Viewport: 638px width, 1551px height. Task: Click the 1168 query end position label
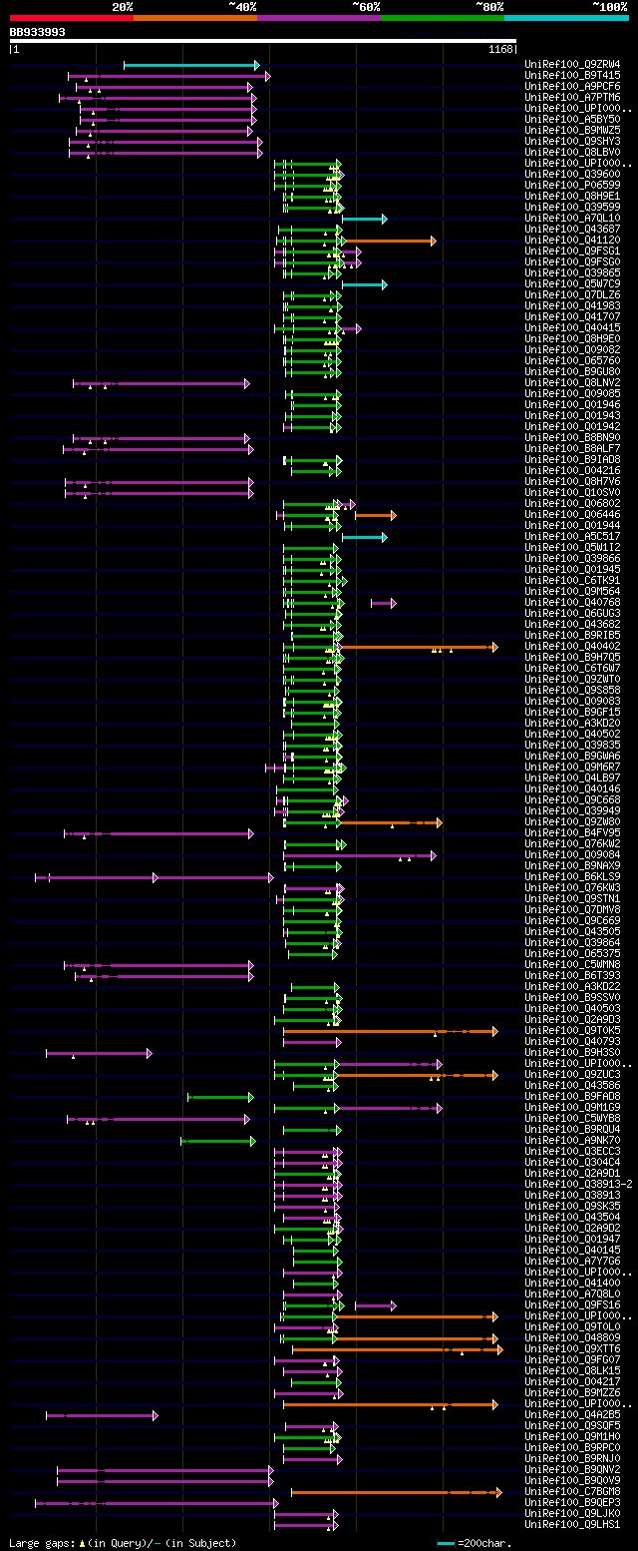pos(500,49)
